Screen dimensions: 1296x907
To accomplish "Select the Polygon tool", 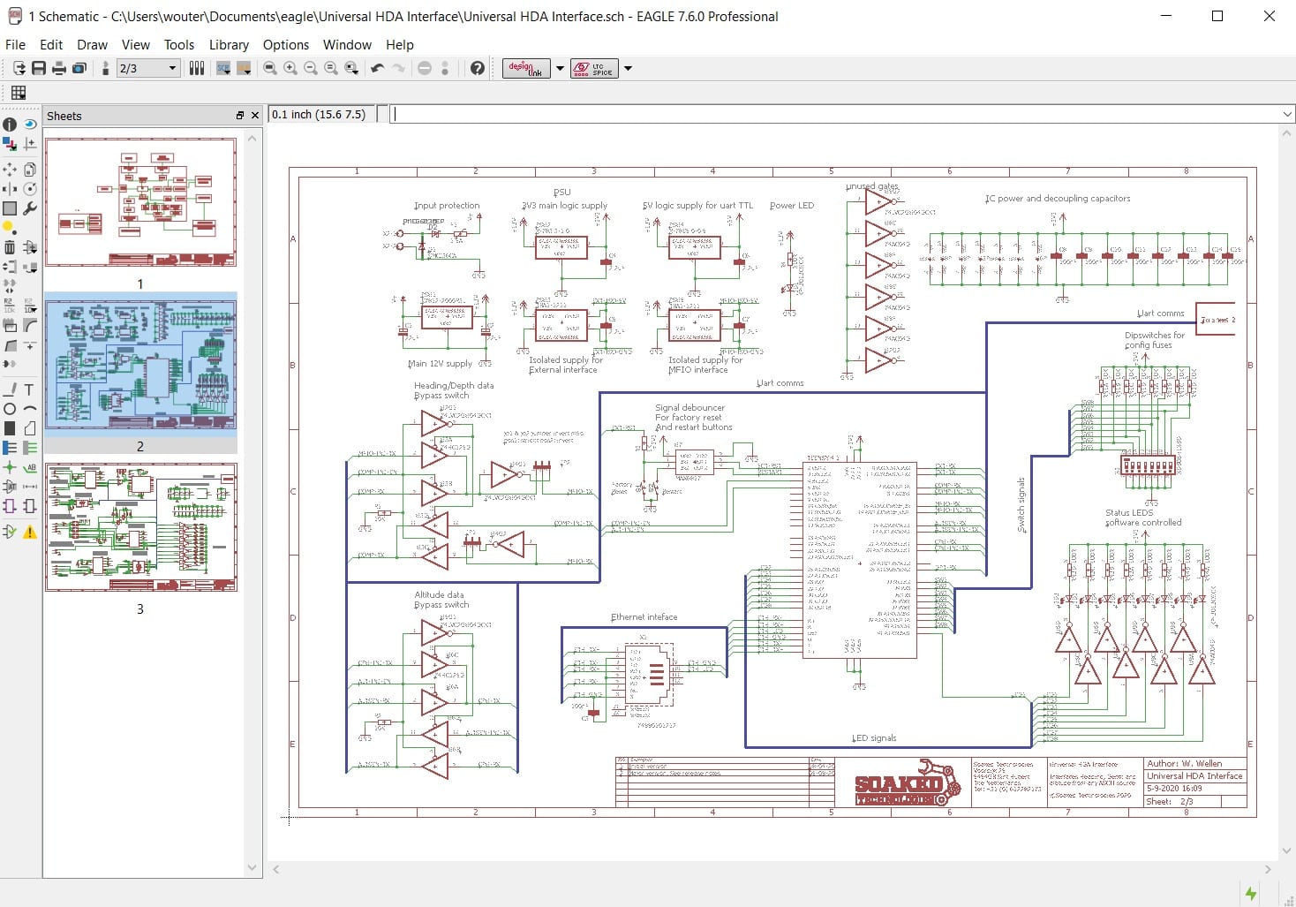I will point(30,428).
